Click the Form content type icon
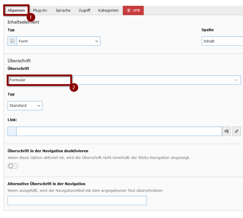 tap(12, 41)
